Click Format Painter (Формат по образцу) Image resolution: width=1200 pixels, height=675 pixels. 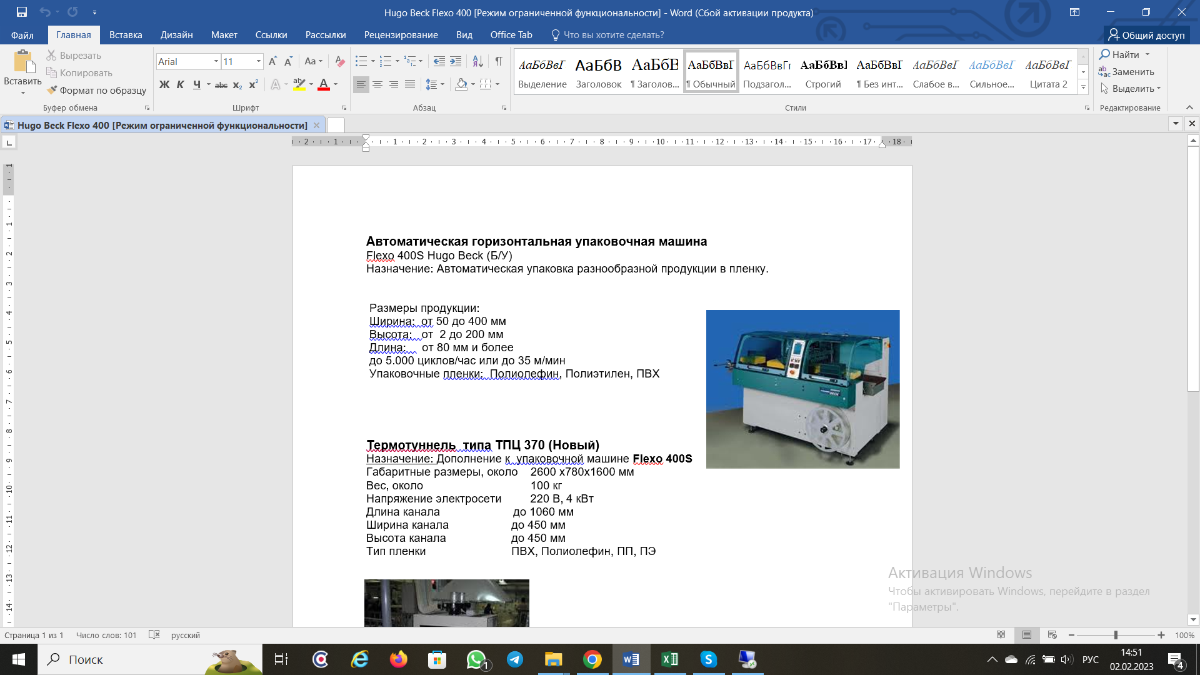click(x=96, y=91)
